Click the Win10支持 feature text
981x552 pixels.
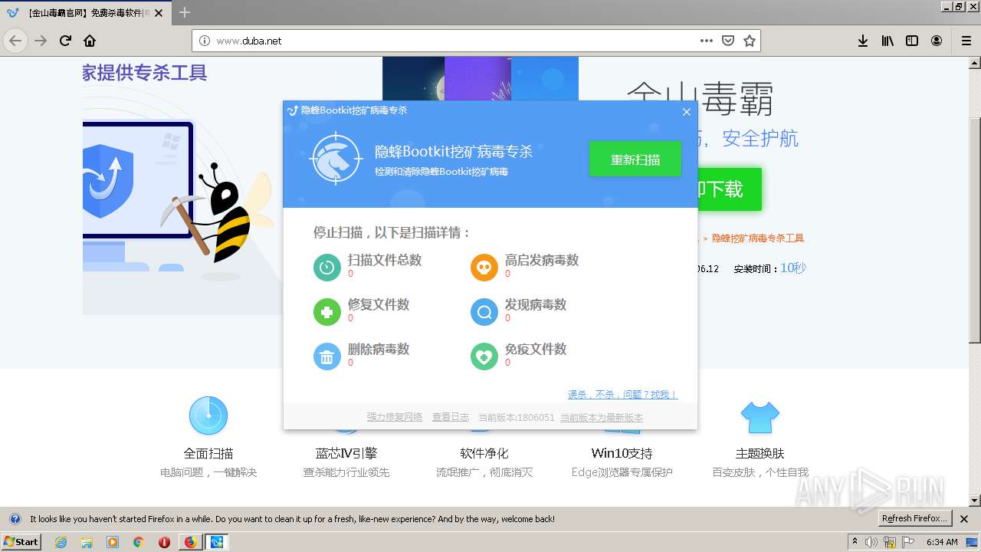622,453
